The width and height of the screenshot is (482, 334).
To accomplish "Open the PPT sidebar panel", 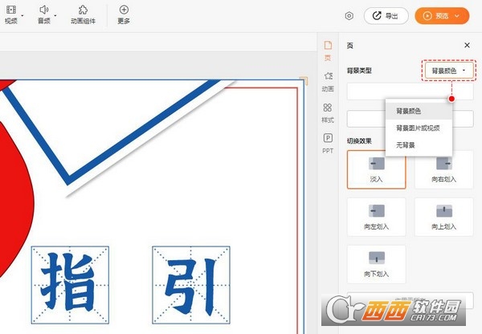I will [x=327, y=142].
